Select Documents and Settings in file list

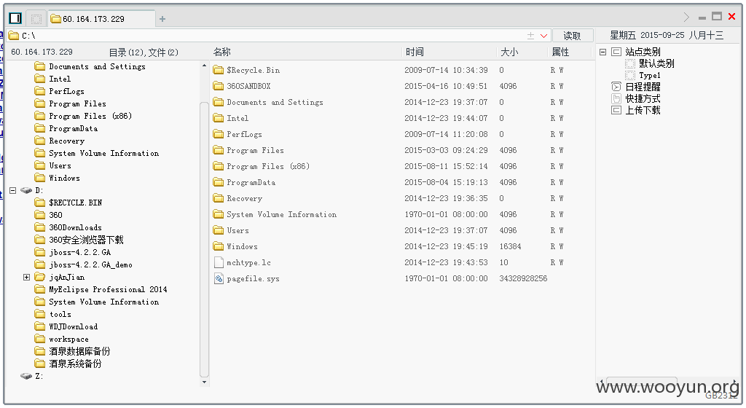click(x=275, y=102)
